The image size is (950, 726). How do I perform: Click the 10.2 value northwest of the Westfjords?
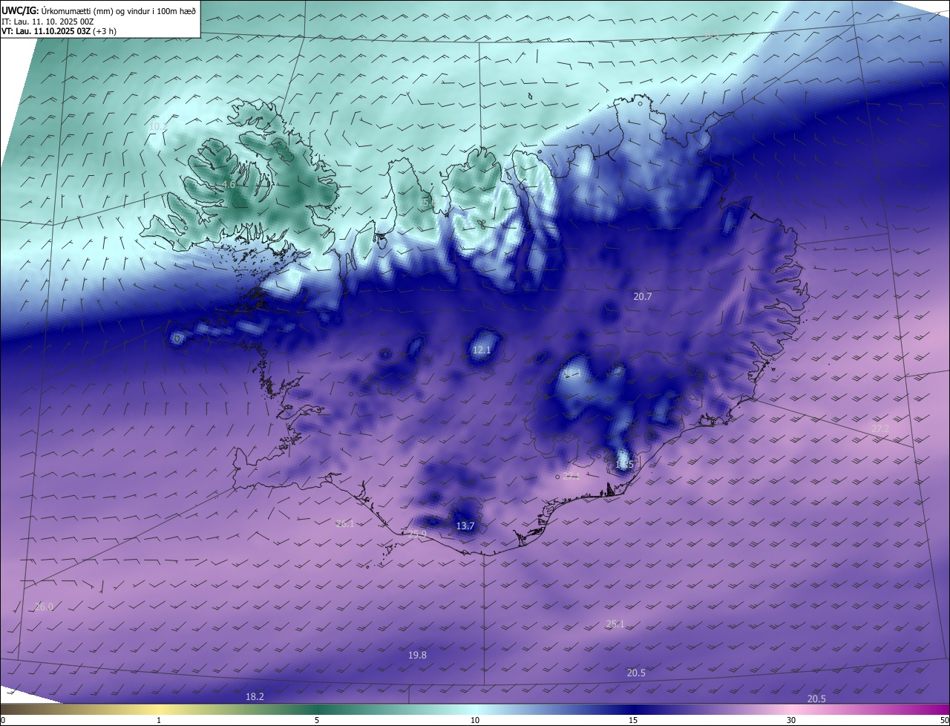click(x=158, y=127)
